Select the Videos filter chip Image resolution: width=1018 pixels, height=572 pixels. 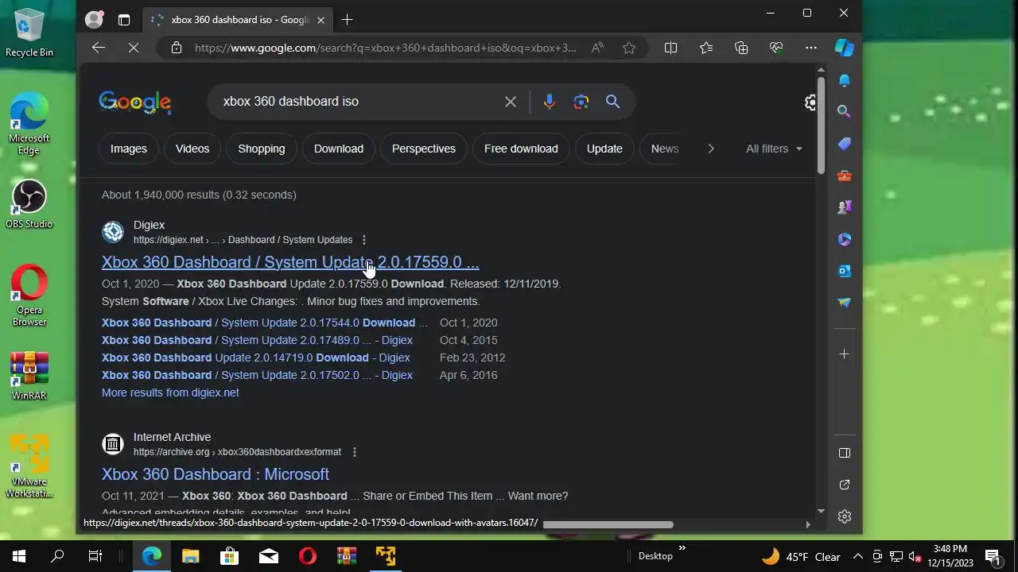coord(192,149)
